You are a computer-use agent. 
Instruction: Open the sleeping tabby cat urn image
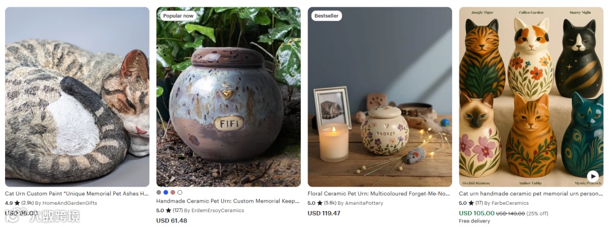coord(77,97)
